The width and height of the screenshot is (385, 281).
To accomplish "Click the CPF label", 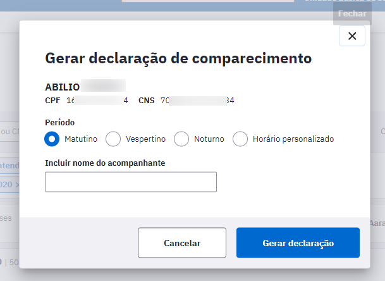I will [x=52, y=100].
